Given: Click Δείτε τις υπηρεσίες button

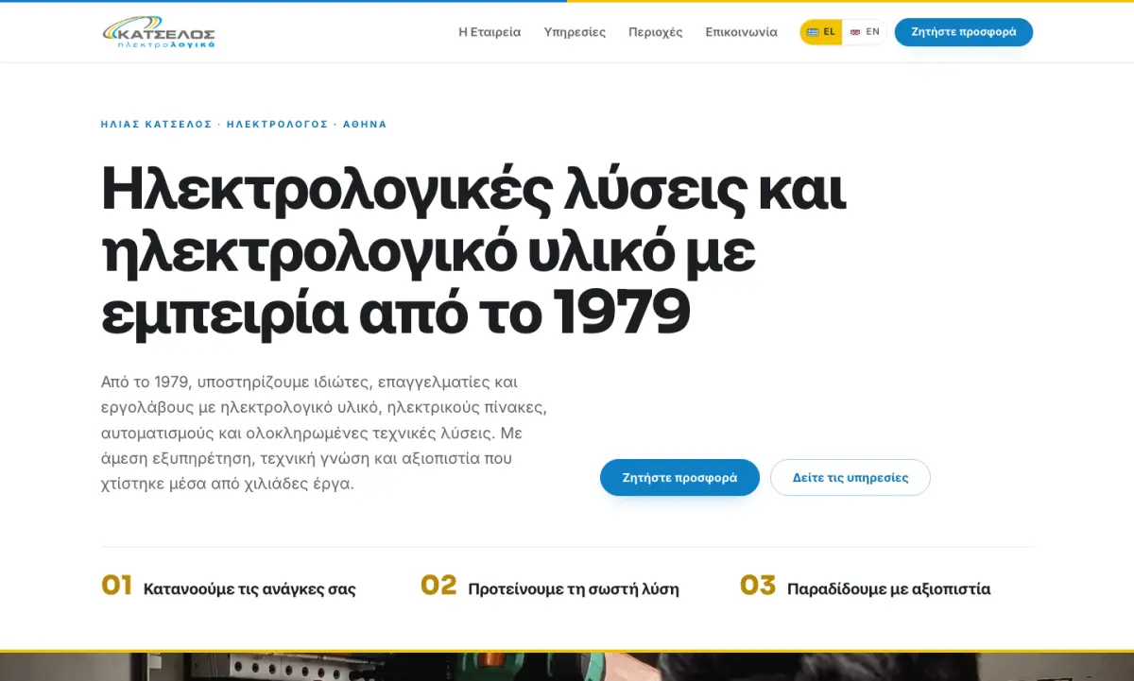Looking at the screenshot, I should click(x=850, y=477).
